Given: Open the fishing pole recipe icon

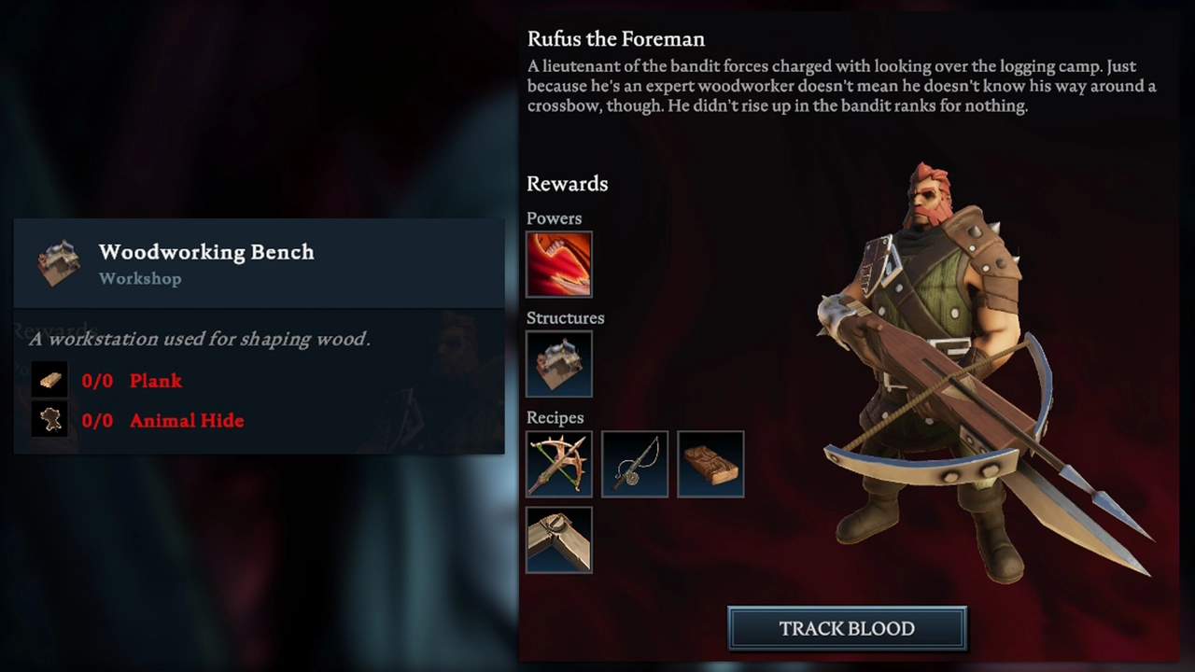Looking at the screenshot, I should click(x=635, y=464).
